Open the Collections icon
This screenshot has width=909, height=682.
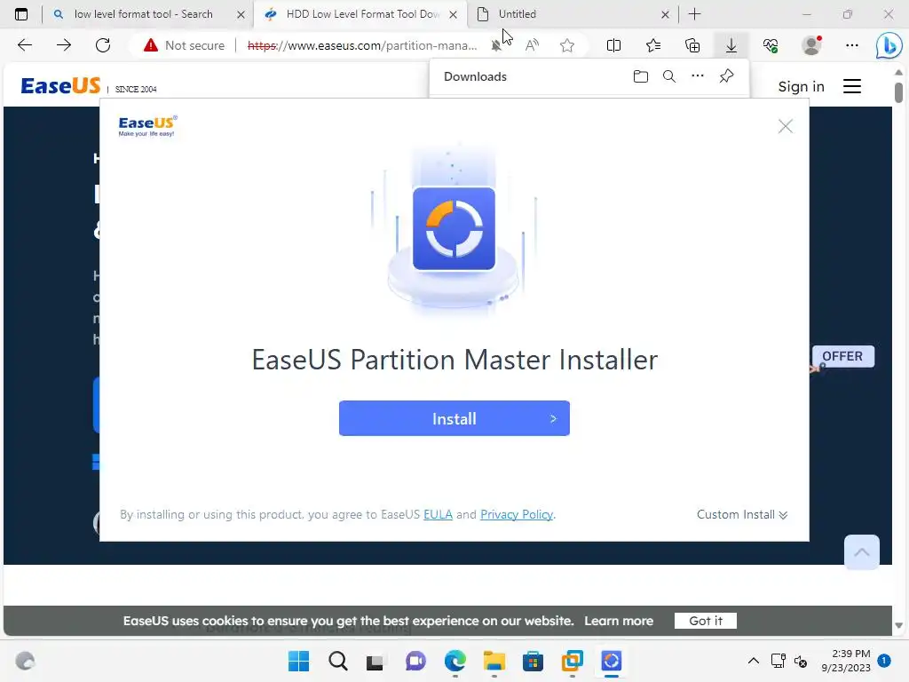(x=692, y=45)
